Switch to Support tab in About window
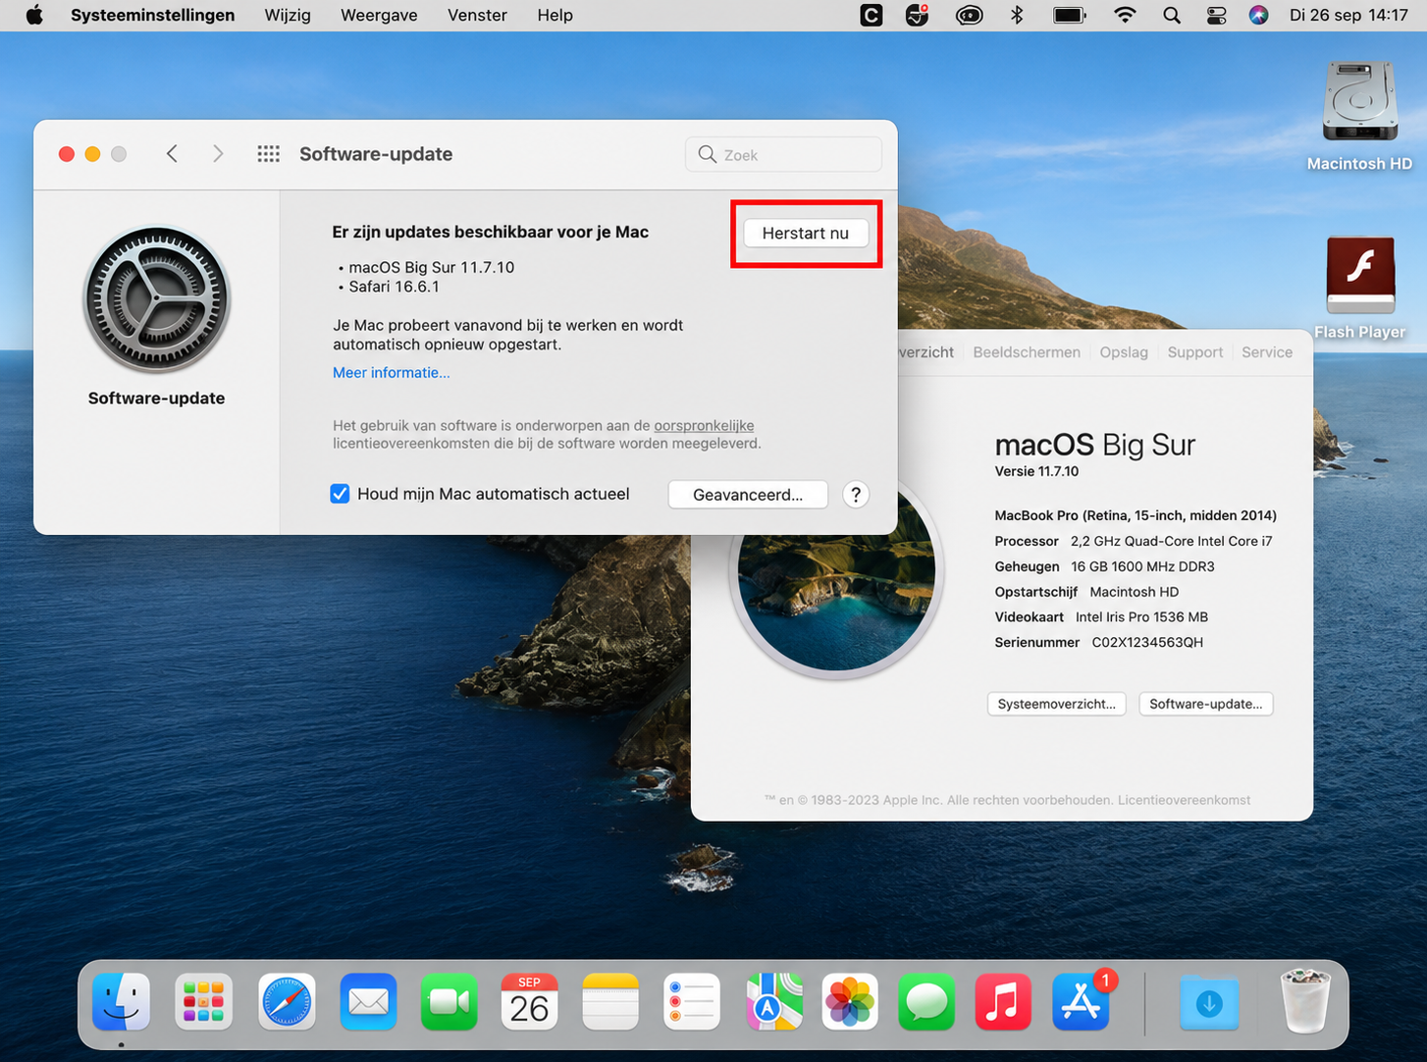1427x1062 pixels. (x=1194, y=352)
